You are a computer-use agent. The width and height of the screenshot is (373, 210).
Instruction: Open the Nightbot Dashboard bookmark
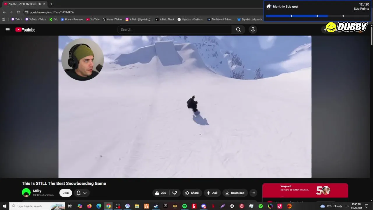[191, 20]
